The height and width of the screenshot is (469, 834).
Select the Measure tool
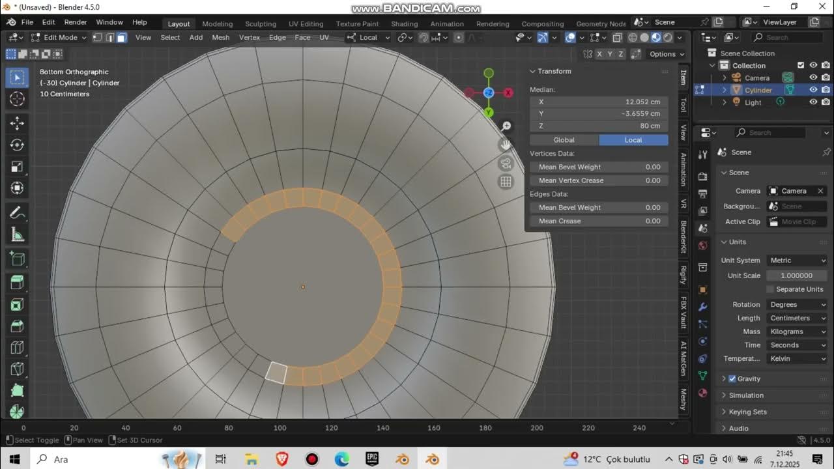[18, 233]
